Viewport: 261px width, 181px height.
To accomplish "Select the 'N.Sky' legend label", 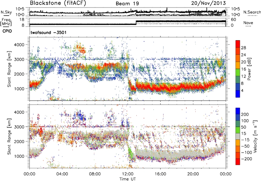I will [6, 12].
